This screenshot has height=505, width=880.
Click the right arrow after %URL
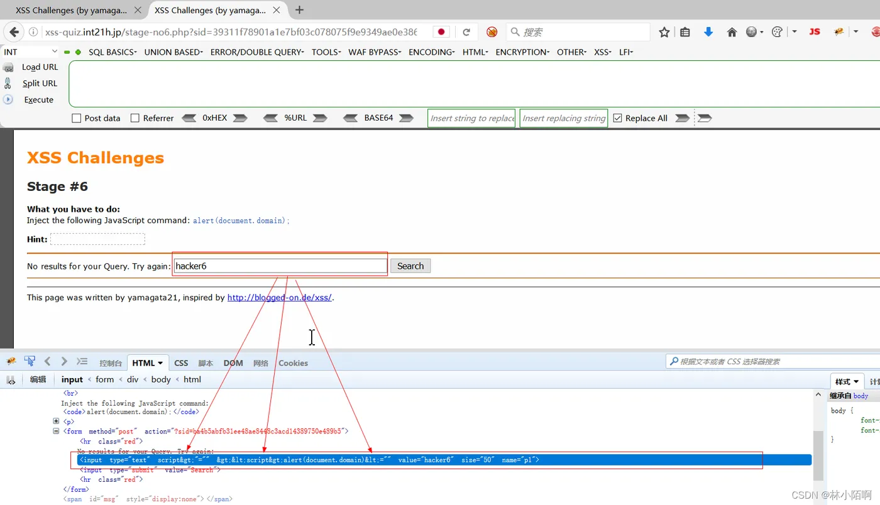320,118
